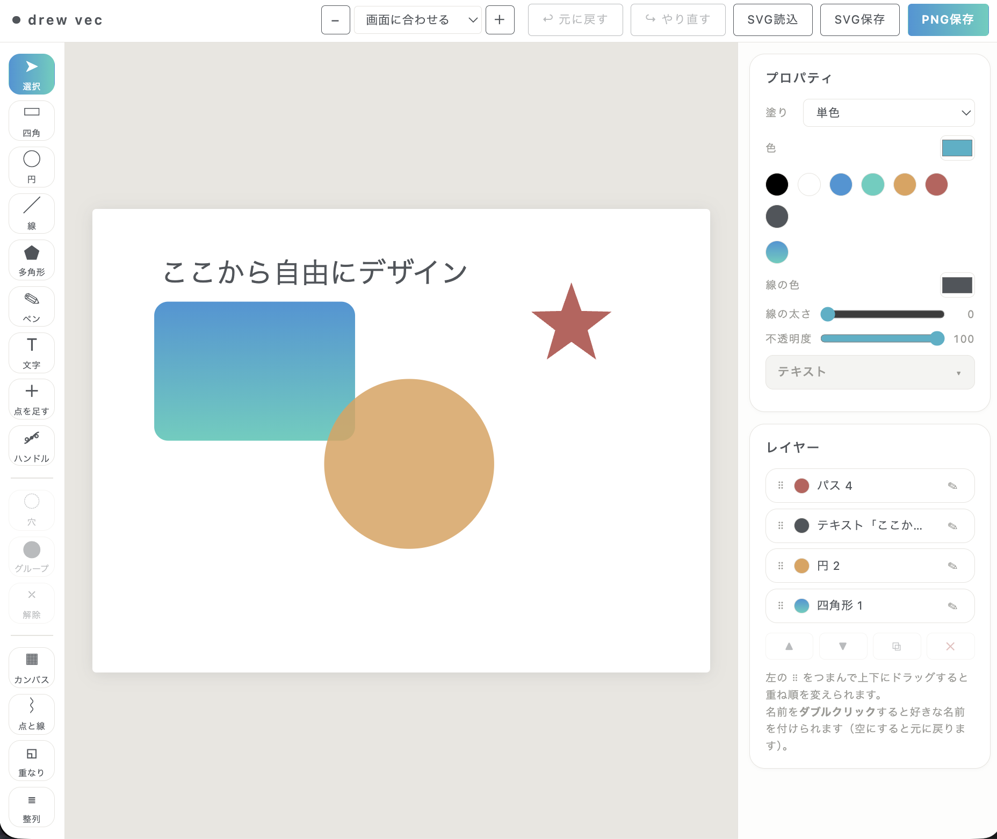
Task: Move layer down with ▼ button
Action: click(x=843, y=646)
